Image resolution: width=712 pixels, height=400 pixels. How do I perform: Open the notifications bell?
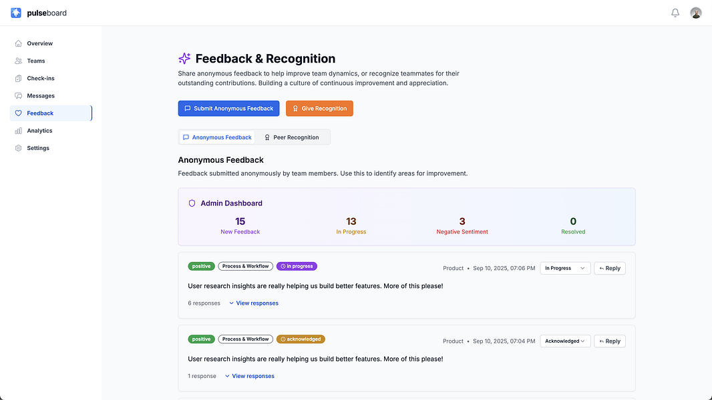675,13
